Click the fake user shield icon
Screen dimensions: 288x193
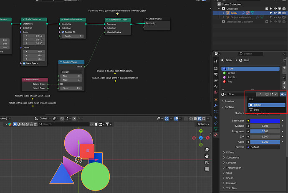[267, 94]
